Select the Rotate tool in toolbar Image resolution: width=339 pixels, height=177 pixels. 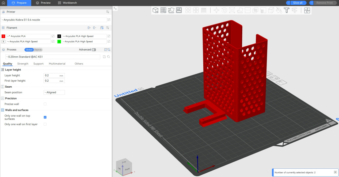tap(224, 10)
